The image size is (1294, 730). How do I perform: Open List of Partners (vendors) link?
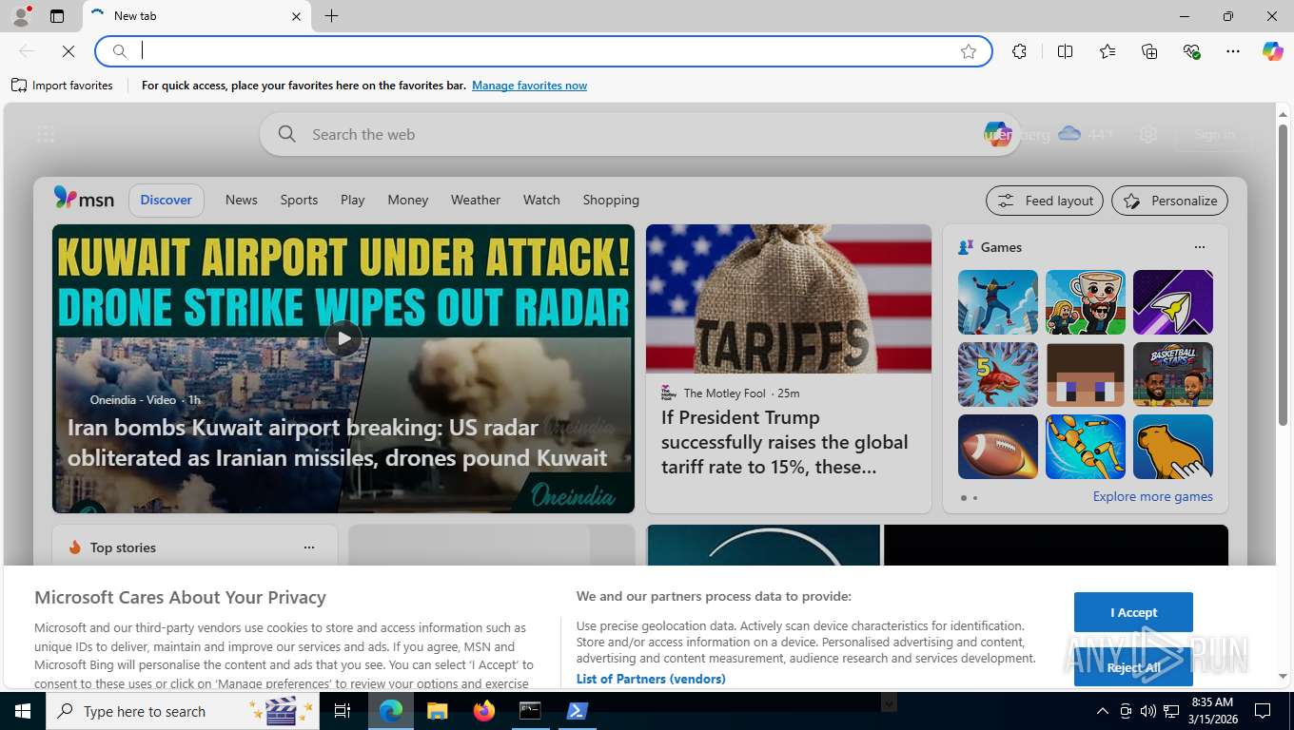[651, 679]
